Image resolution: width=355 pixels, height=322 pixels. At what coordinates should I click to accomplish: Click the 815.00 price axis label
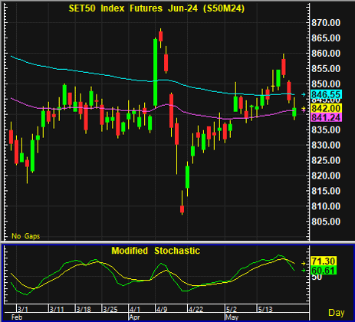point(326,191)
